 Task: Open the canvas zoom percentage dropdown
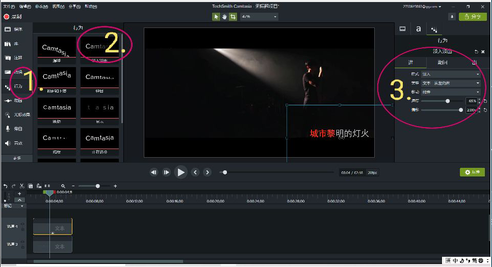tap(260, 17)
